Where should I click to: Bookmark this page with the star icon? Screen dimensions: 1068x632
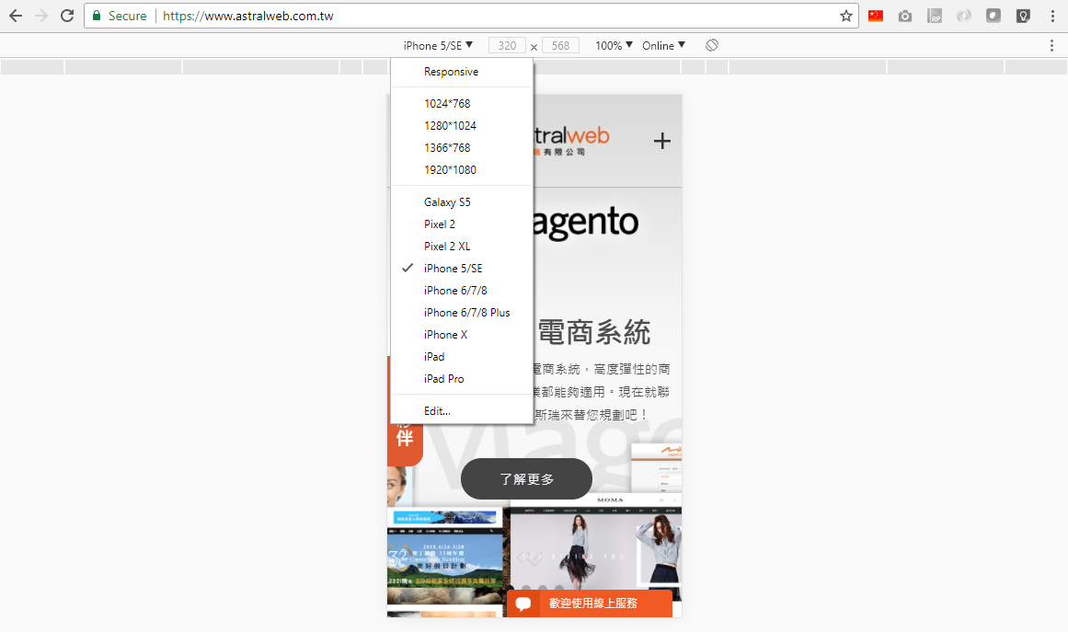point(845,16)
